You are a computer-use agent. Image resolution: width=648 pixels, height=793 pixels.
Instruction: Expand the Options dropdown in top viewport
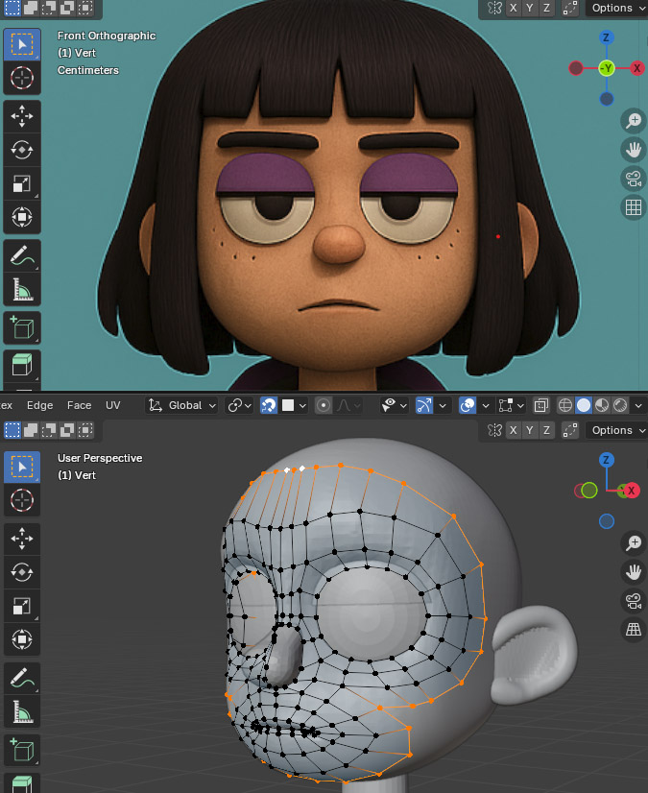pyautogui.click(x=616, y=8)
